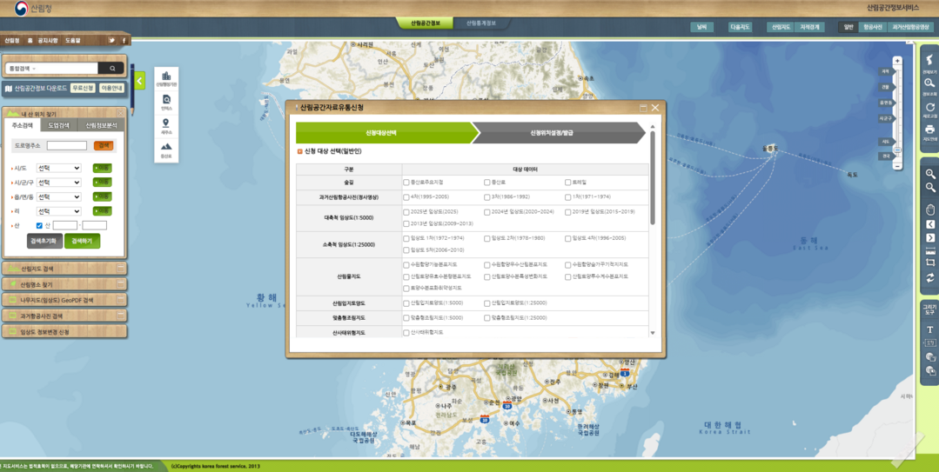Collapse left panel with green arrow
Viewport: 939px width, 472px height.
pos(139,82)
